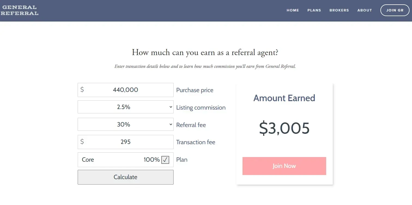Open the Listing commission dropdown
The width and height of the screenshot is (412, 205).
[125, 107]
